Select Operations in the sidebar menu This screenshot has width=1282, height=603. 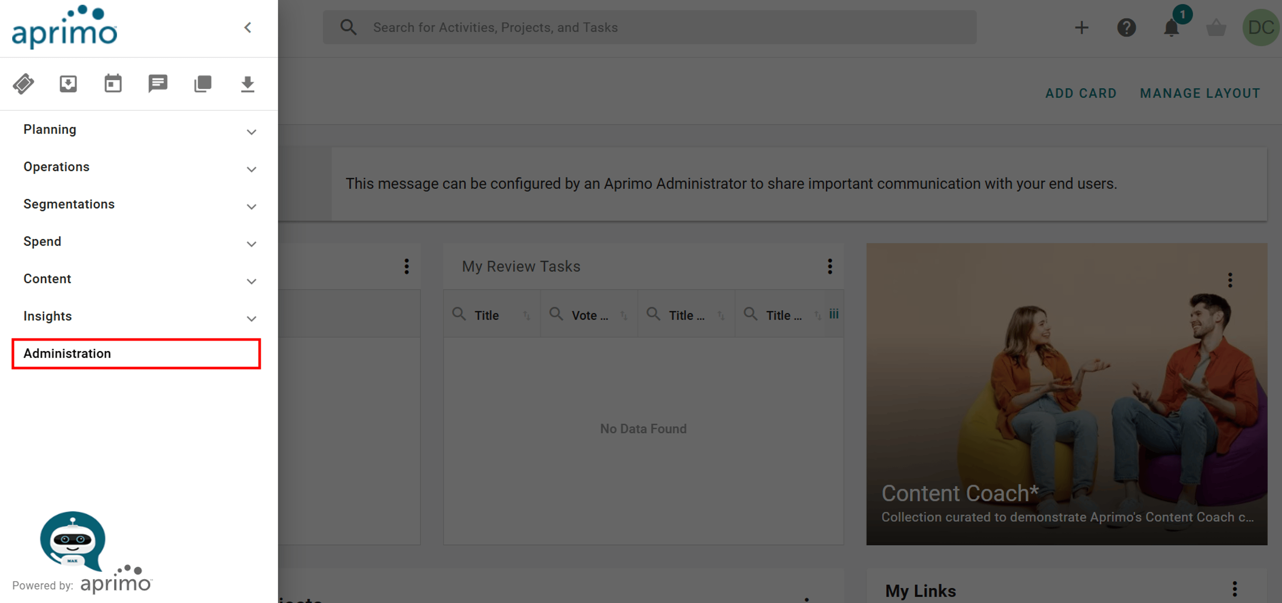click(56, 167)
